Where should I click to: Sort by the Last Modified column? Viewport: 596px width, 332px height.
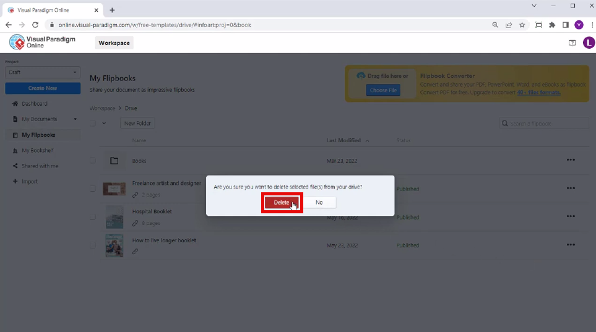pos(344,140)
